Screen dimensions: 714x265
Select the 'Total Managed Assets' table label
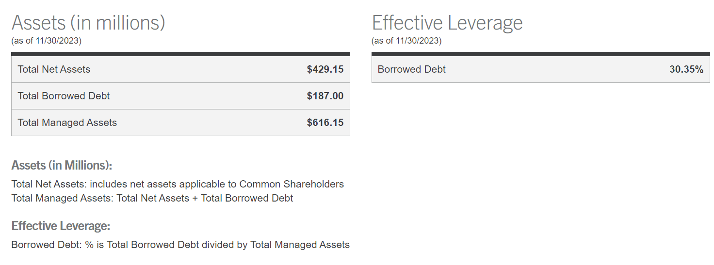pyautogui.click(x=67, y=123)
